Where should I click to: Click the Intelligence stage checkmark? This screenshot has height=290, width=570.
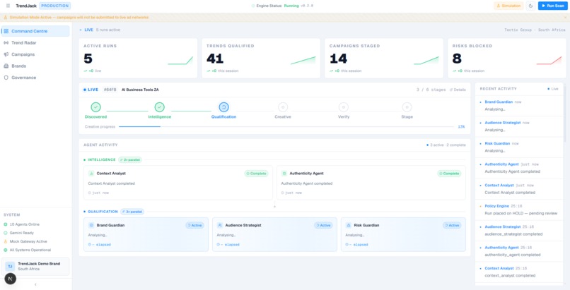coord(160,107)
